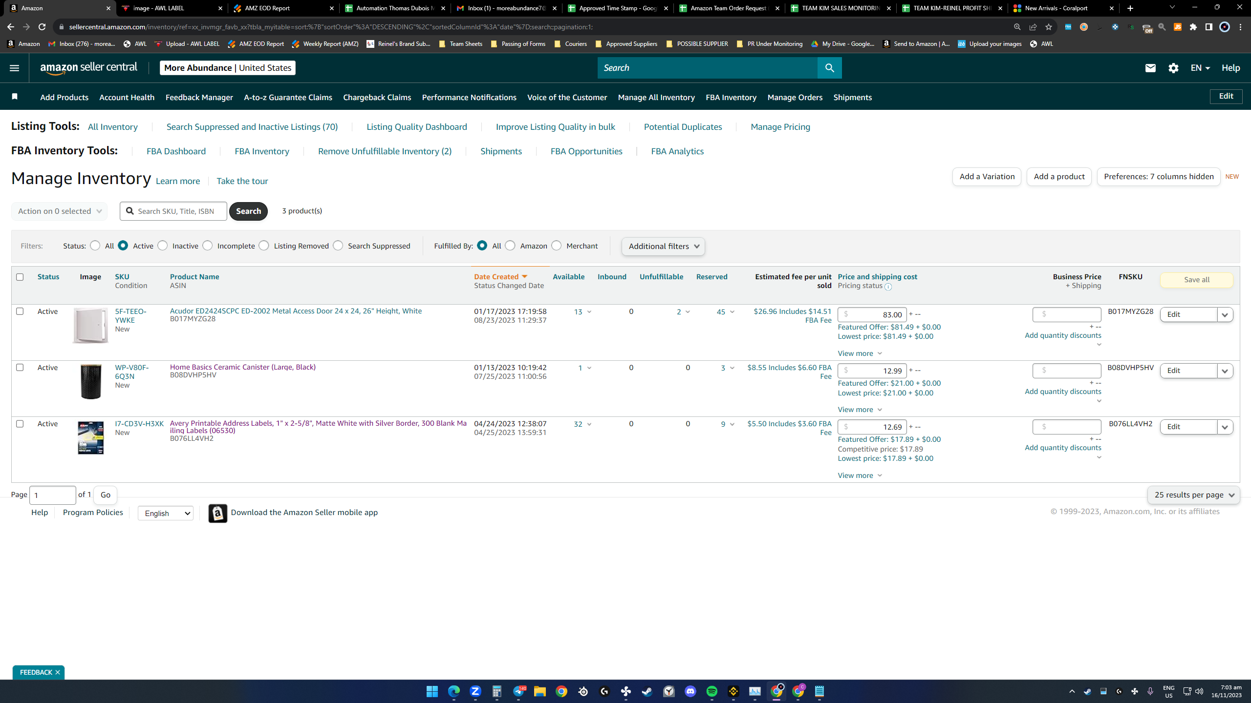This screenshot has height=703, width=1251.
Task: Open FBA Inventory in navigation bar
Action: coord(731,97)
